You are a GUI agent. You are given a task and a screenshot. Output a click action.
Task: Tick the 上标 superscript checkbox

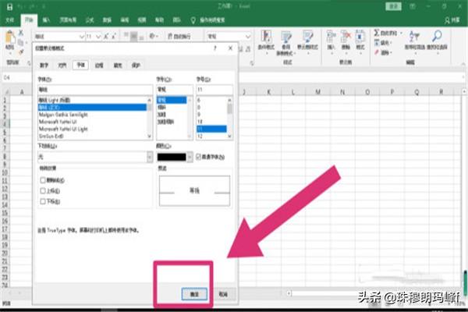click(42, 190)
